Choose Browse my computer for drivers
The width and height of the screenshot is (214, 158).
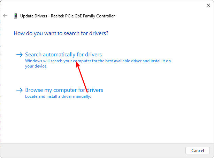(x=64, y=90)
